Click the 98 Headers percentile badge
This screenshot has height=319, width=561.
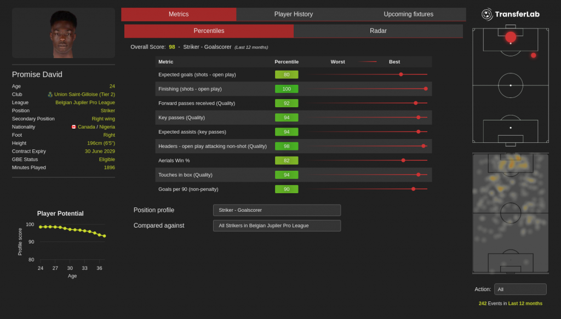click(x=287, y=146)
